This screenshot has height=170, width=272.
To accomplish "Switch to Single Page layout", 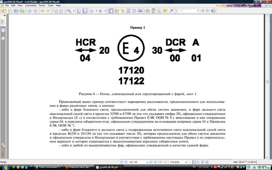I will 194,162.
